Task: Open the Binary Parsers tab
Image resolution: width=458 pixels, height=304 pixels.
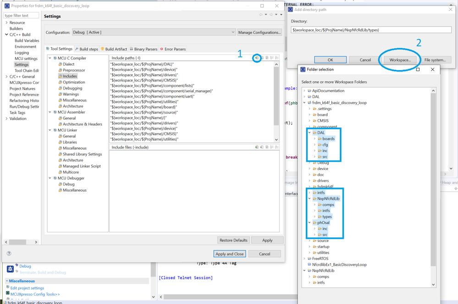Action: (143, 49)
